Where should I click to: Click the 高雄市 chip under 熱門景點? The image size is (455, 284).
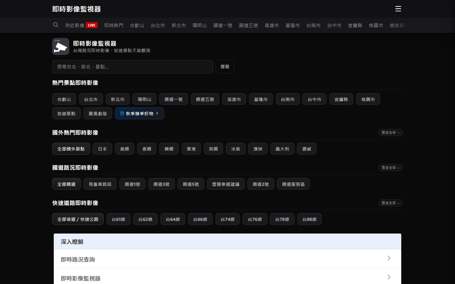[234, 99]
